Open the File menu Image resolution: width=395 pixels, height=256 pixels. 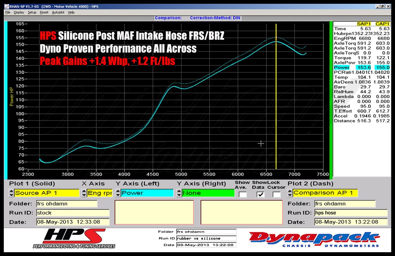(8, 12)
